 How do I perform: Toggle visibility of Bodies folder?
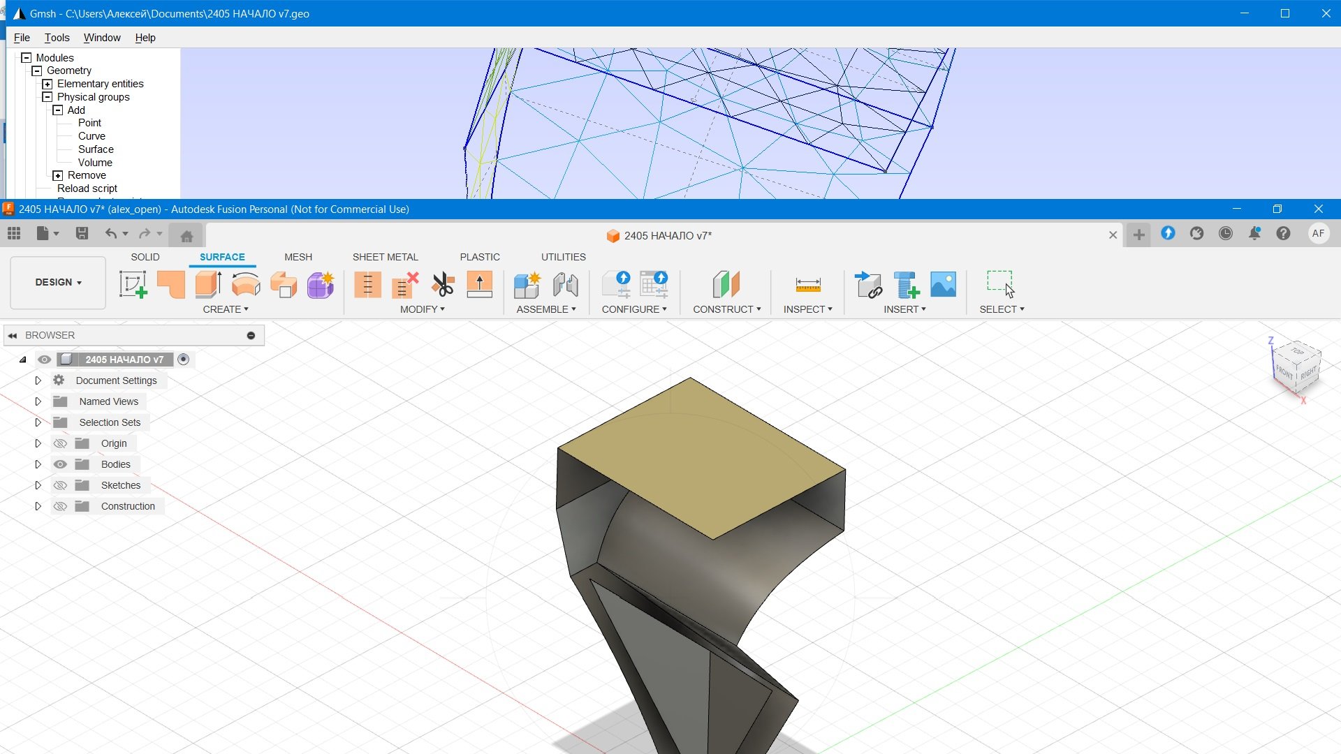[60, 464]
